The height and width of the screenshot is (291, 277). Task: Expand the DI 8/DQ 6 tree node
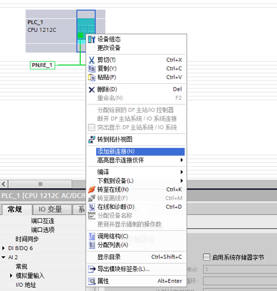coord(3,248)
